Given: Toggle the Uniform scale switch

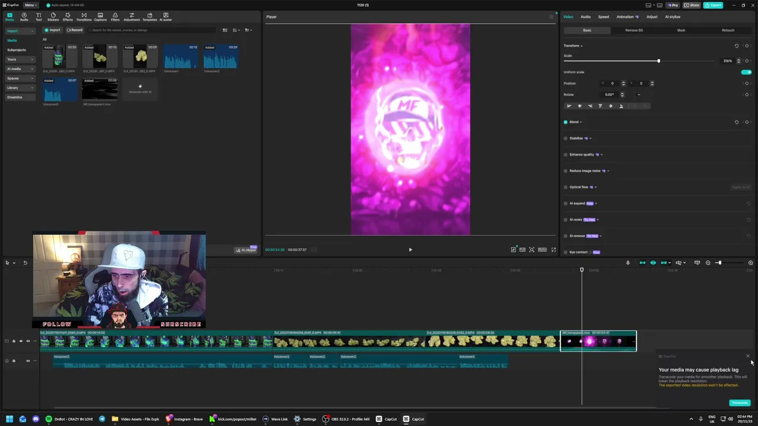Looking at the screenshot, I should pos(746,72).
